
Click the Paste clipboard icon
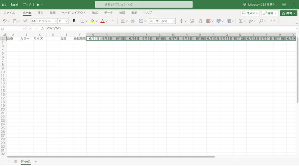15,21
